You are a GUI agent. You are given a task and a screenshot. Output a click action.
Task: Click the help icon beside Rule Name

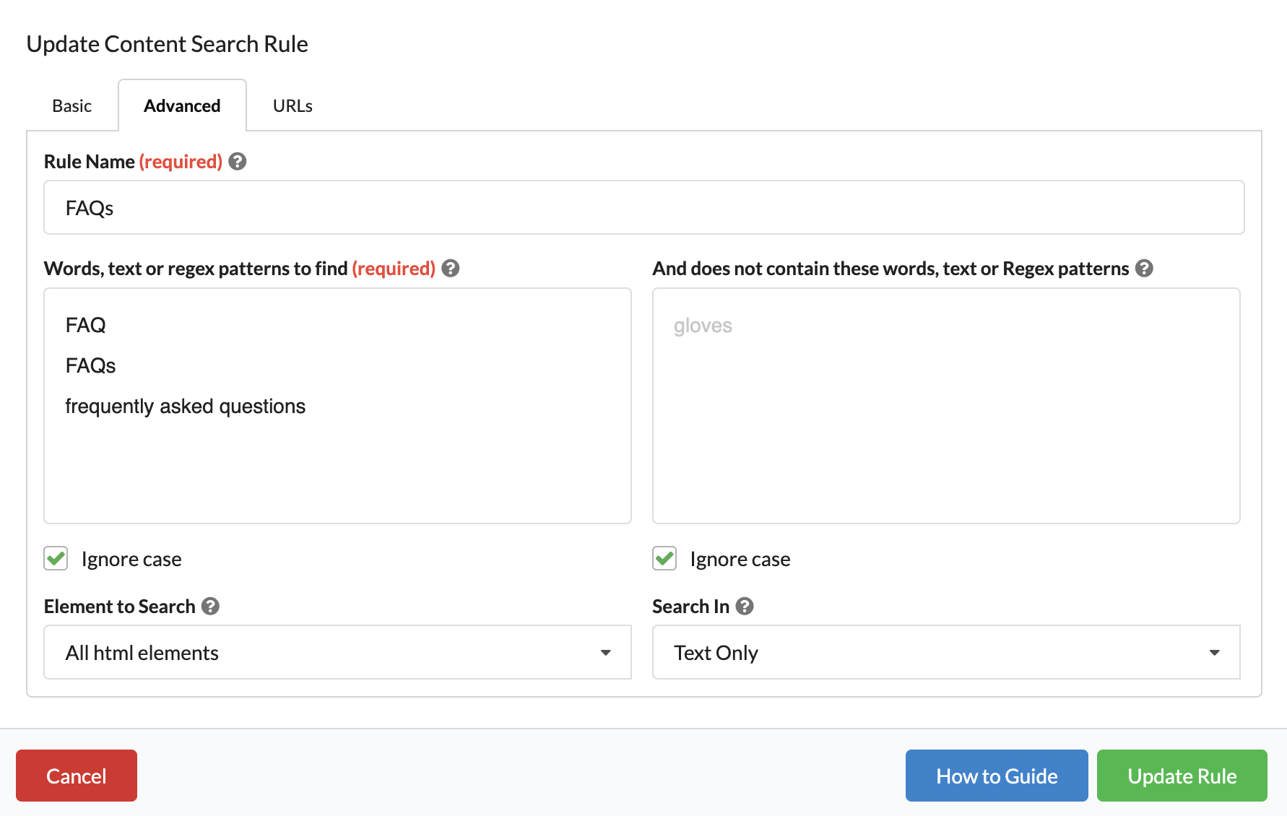click(238, 162)
